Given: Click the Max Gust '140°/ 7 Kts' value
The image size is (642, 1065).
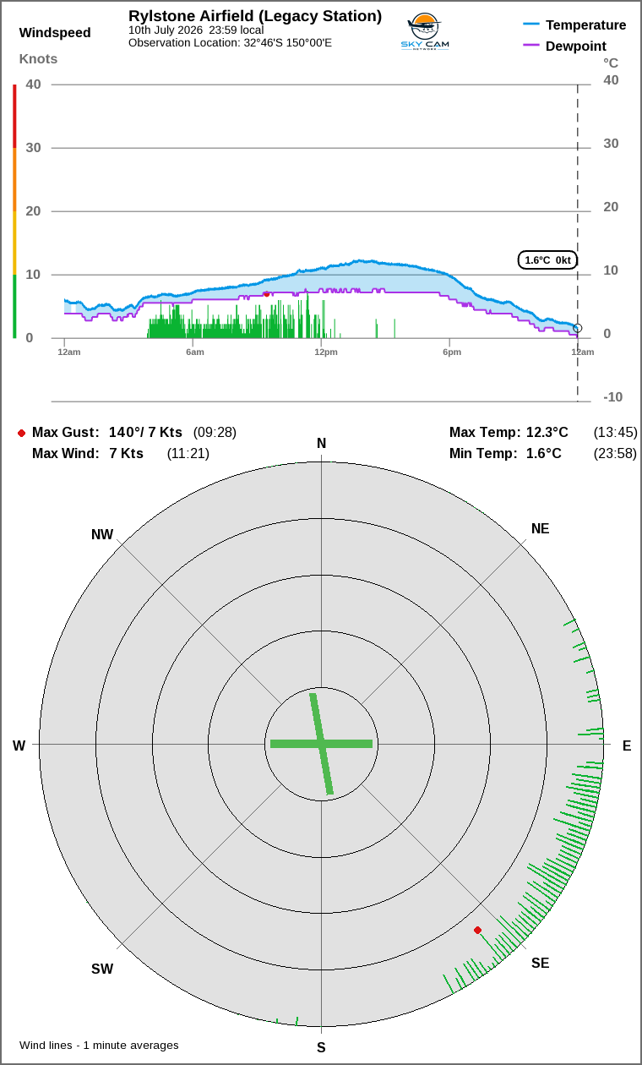Looking at the screenshot, I should coord(145,433).
